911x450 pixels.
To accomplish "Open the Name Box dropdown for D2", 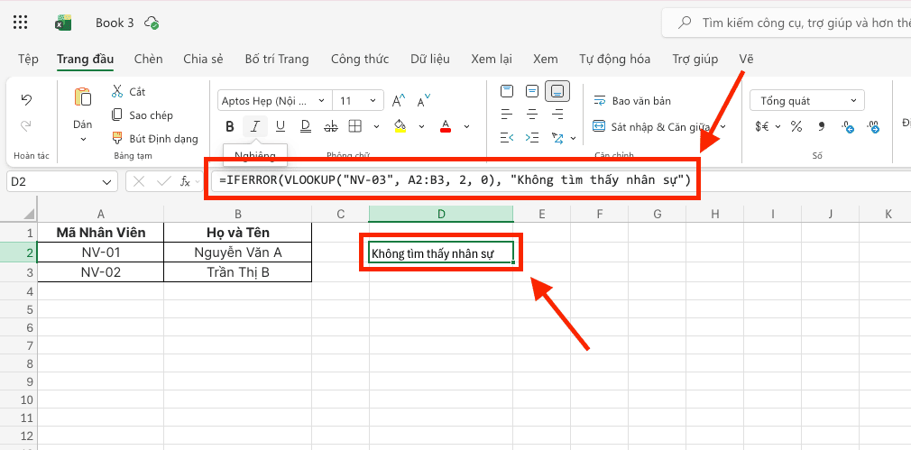I will tap(107, 181).
